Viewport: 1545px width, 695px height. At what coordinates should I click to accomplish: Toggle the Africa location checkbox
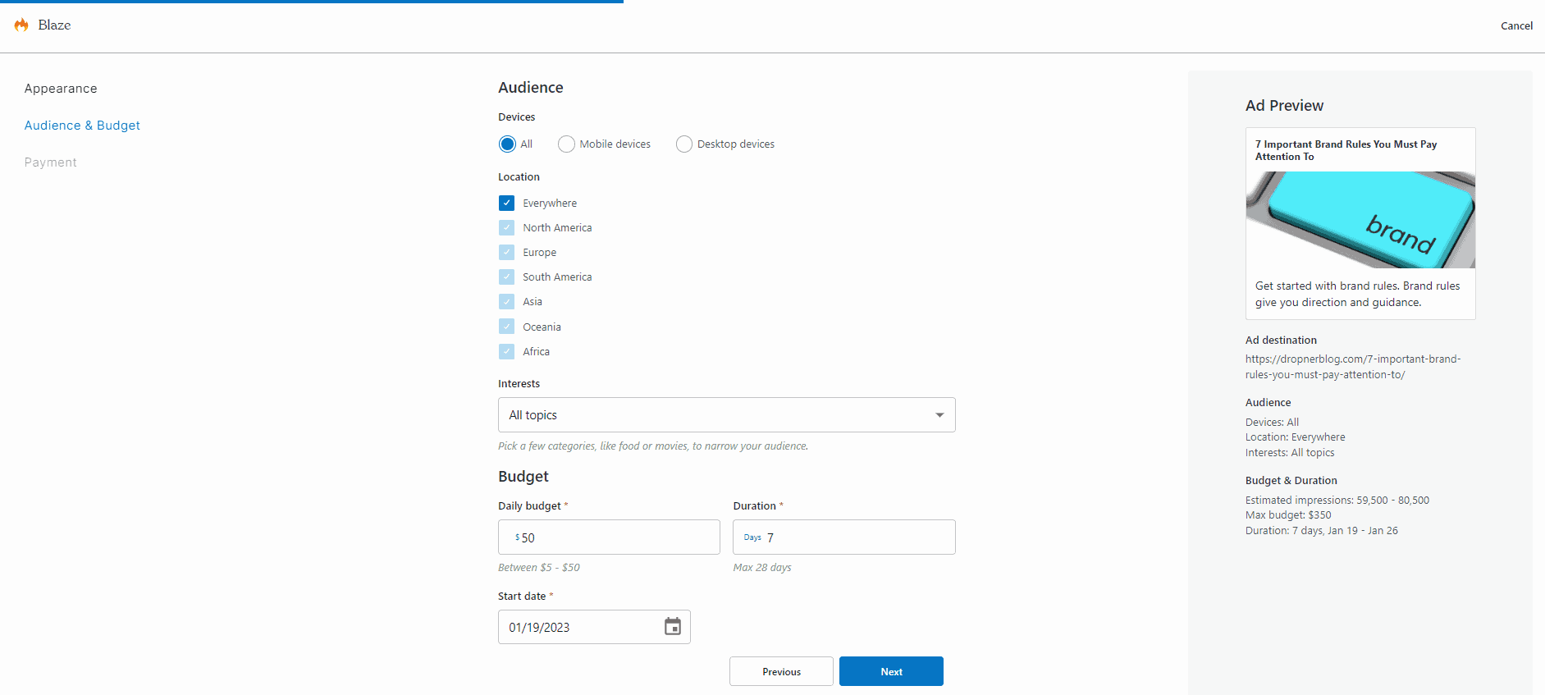pyautogui.click(x=507, y=351)
